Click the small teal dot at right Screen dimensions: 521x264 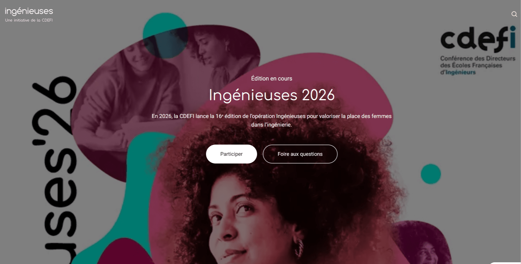tap(431, 174)
